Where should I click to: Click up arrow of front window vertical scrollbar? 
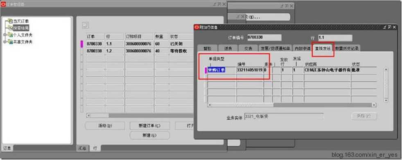coord(386,69)
